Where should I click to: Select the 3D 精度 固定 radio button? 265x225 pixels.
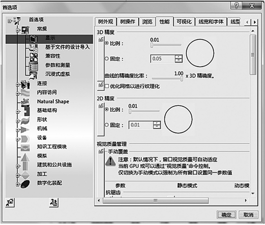pyautogui.click(x=107, y=59)
